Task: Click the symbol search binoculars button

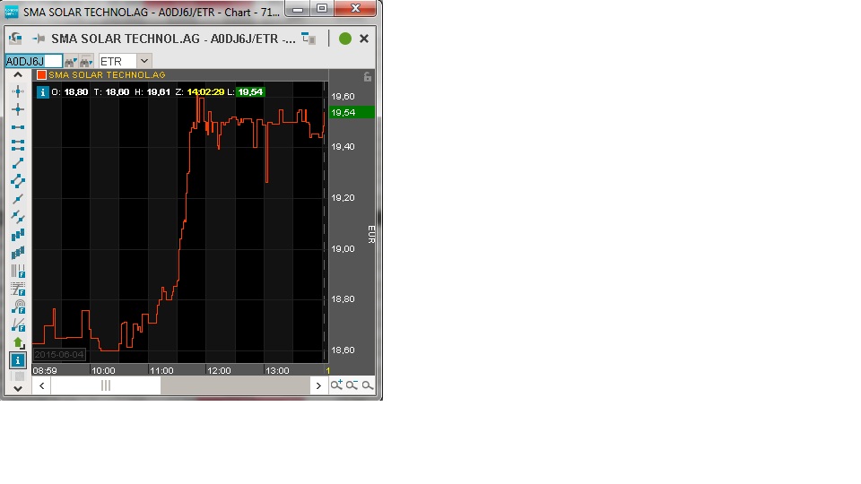Action: click(70, 61)
